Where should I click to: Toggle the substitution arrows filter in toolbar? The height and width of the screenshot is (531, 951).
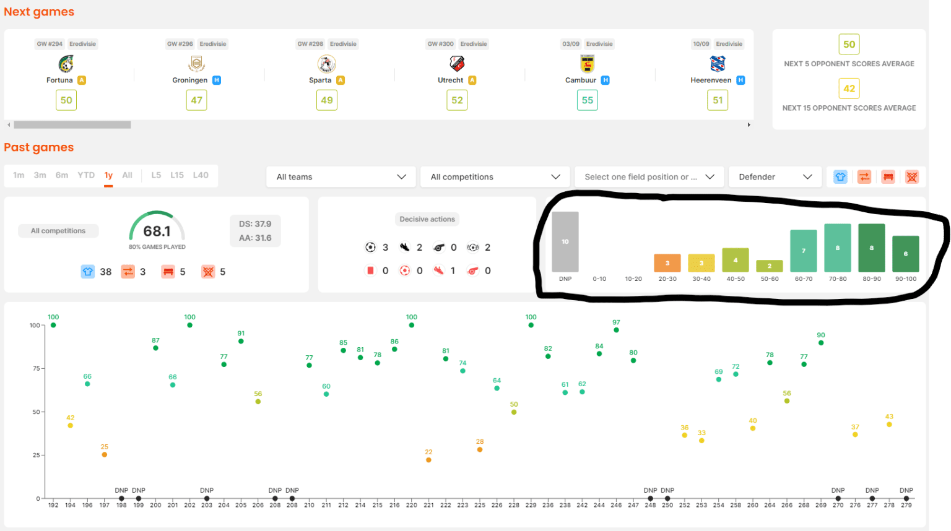[x=864, y=177]
